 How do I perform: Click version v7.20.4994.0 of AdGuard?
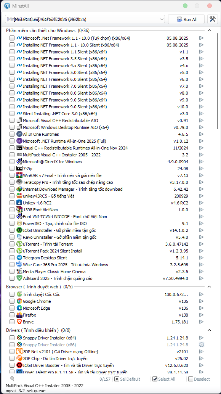point(176,278)
